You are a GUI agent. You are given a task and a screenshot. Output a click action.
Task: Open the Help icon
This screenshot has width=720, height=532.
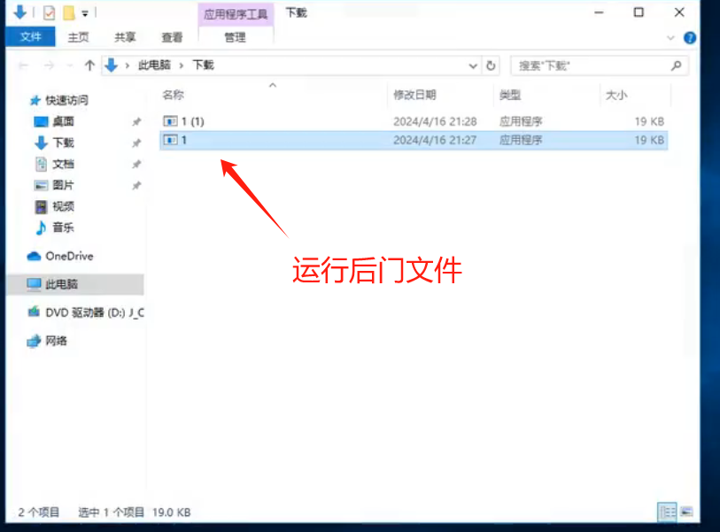point(689,38)
